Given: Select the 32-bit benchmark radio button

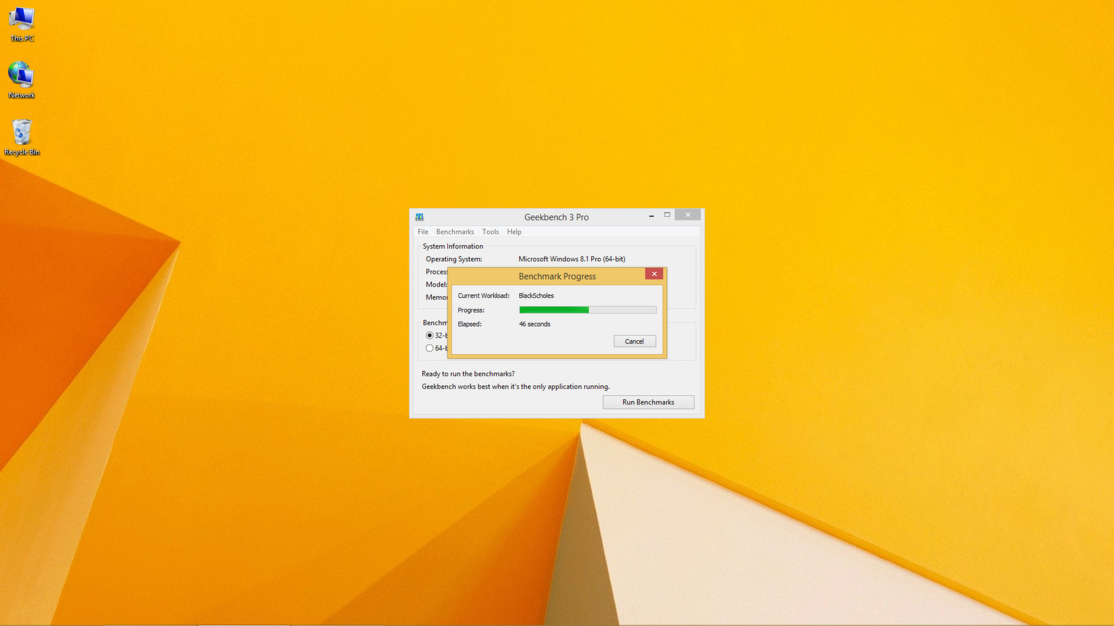Looking at the screenshot, I should coord(429,335).
